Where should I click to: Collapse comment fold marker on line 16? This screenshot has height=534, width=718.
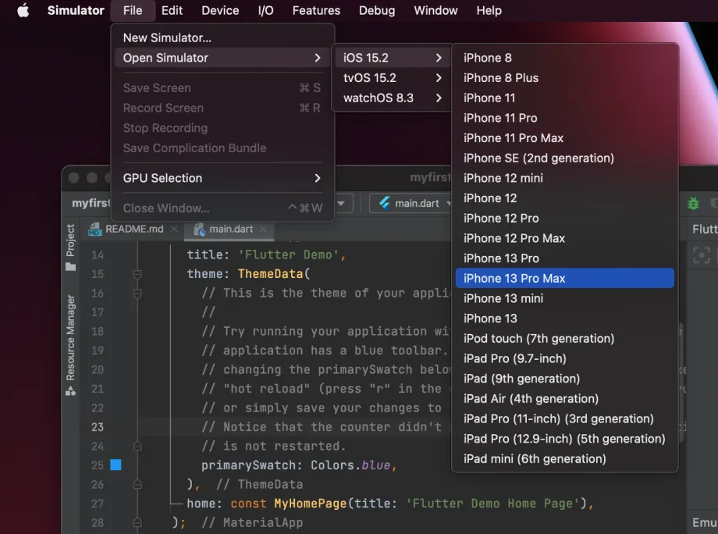(x=137, y=293)
